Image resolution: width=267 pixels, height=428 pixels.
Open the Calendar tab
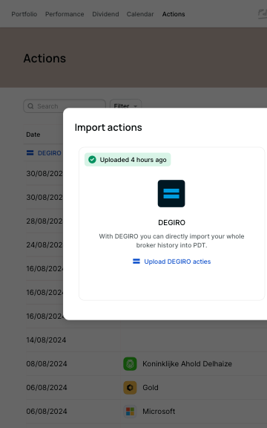[x=140, y=14]
